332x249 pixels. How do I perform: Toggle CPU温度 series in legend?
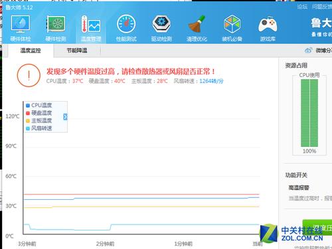tap(39, 106)
